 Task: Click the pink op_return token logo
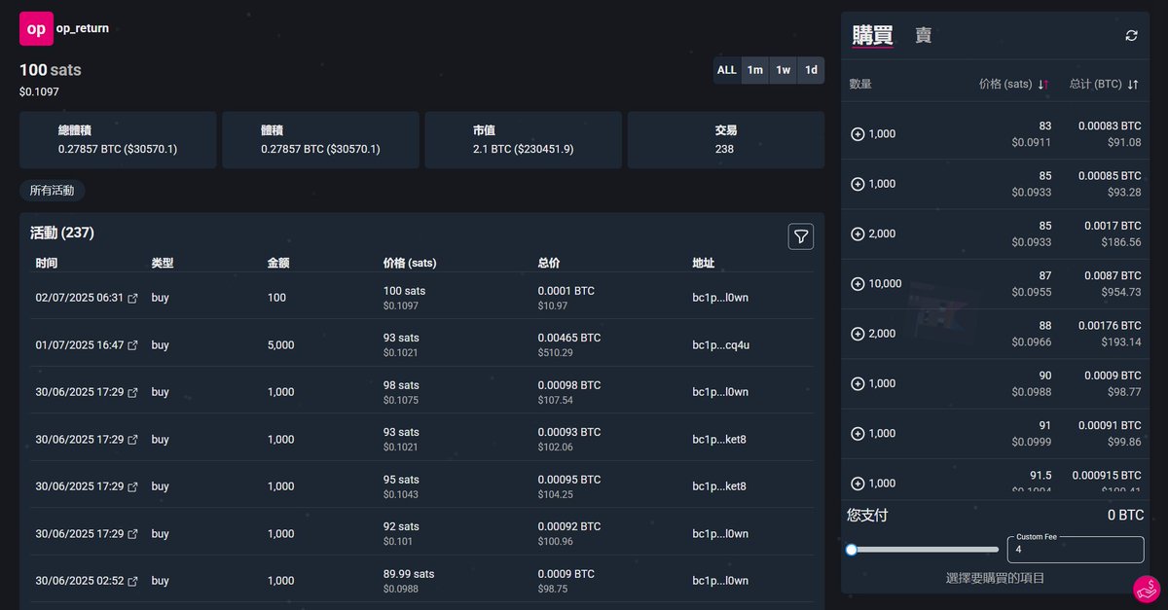(x=36, y=29)
